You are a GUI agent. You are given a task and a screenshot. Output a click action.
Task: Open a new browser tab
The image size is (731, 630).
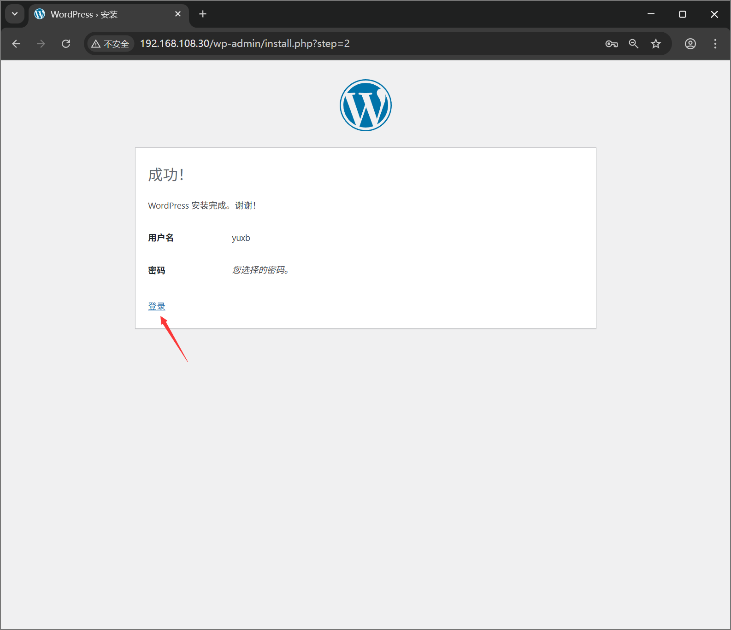tap(203, 14)
